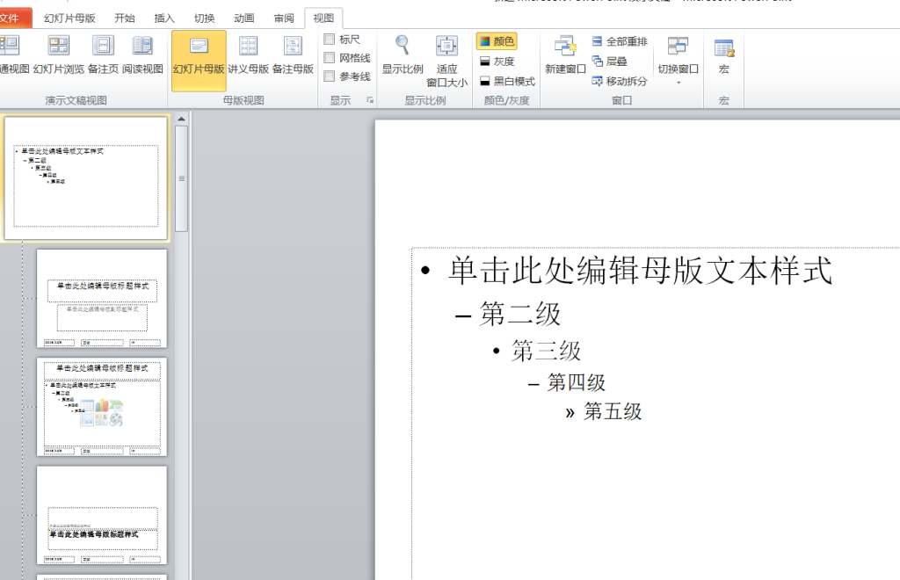This screenshot has height=580, width=900.
Task: Select the 灰度 grayscale mode
Action: [497, 62]
